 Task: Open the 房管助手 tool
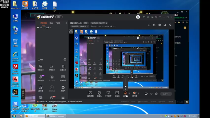click(x=52, y=68)
